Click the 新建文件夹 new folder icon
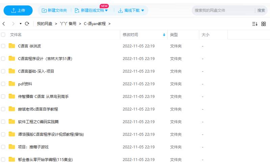 point(44,10)
